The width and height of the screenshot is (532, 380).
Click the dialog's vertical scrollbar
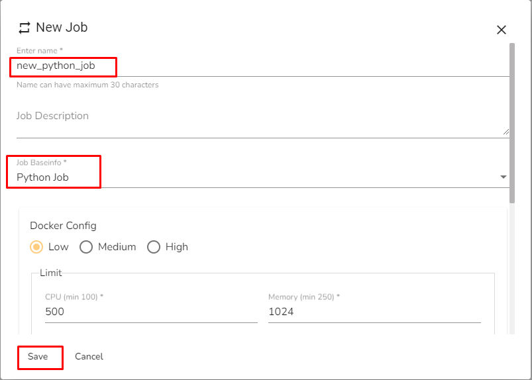pos(511,122)
